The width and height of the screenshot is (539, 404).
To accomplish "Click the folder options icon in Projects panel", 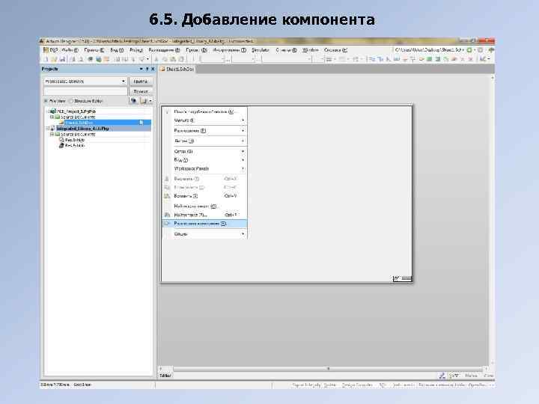I will pyautogui.click(x=144, y=101).
